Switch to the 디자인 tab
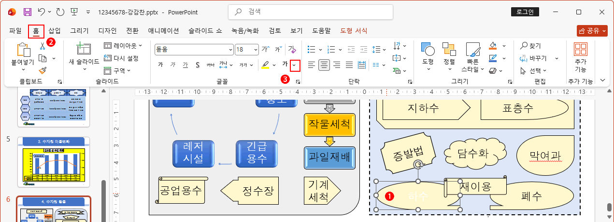 click(107, 31)
